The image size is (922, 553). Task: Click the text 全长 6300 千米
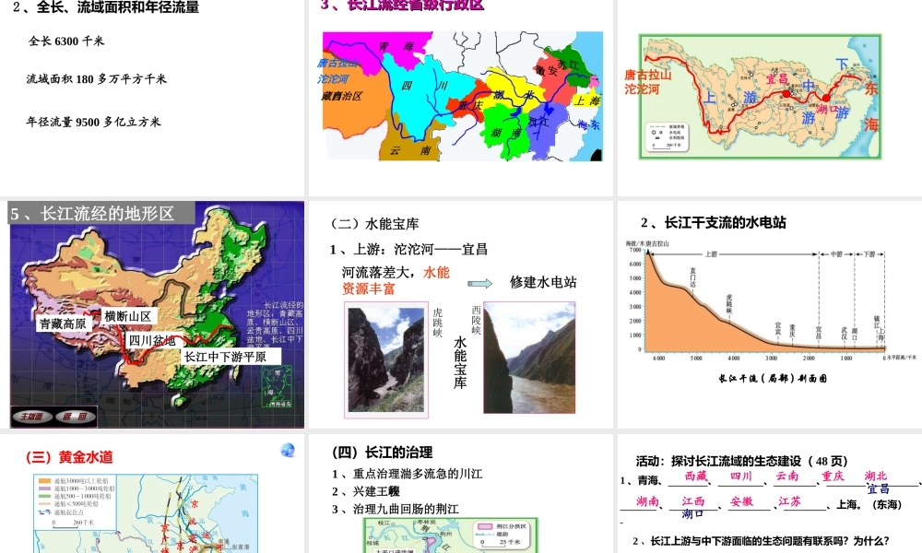coord(66,41)
